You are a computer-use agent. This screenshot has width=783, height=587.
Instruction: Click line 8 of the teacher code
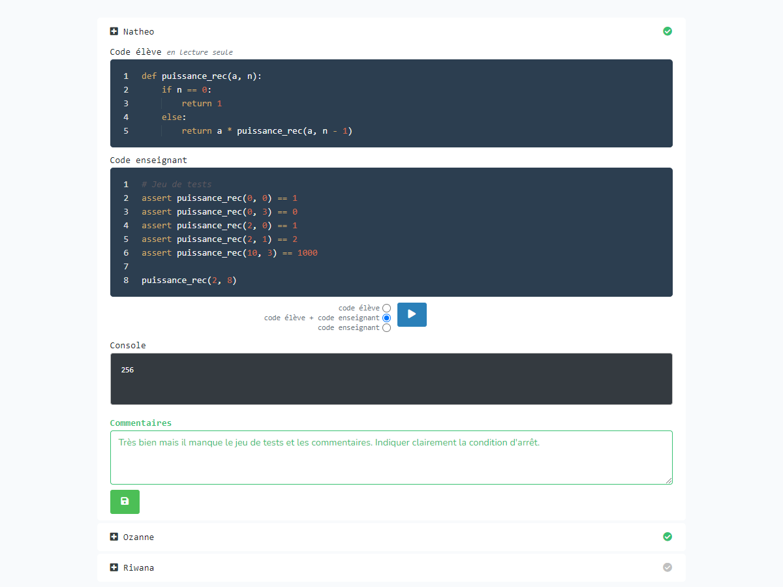click(191, 280)
